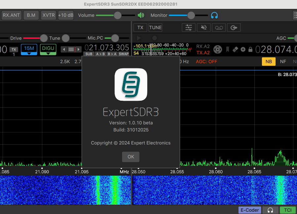
Task: Click the Drive slider knob
Action: (44, 38)
